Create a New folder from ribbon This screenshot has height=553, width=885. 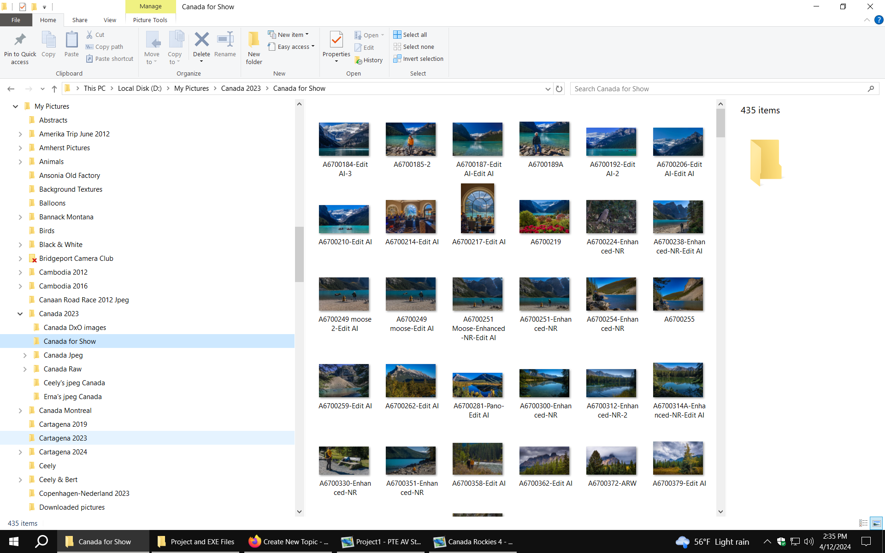coord(254,40)
